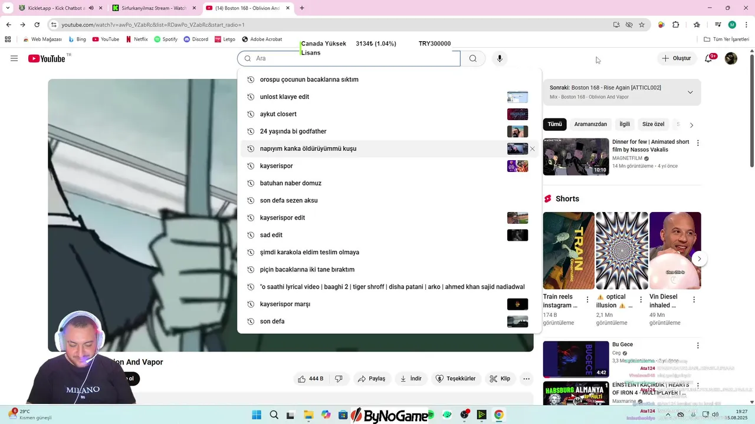The height and width of the screenshot is (424, 755).
Task: Open optical illusion short thumbnail
Action: click(622, 250)
